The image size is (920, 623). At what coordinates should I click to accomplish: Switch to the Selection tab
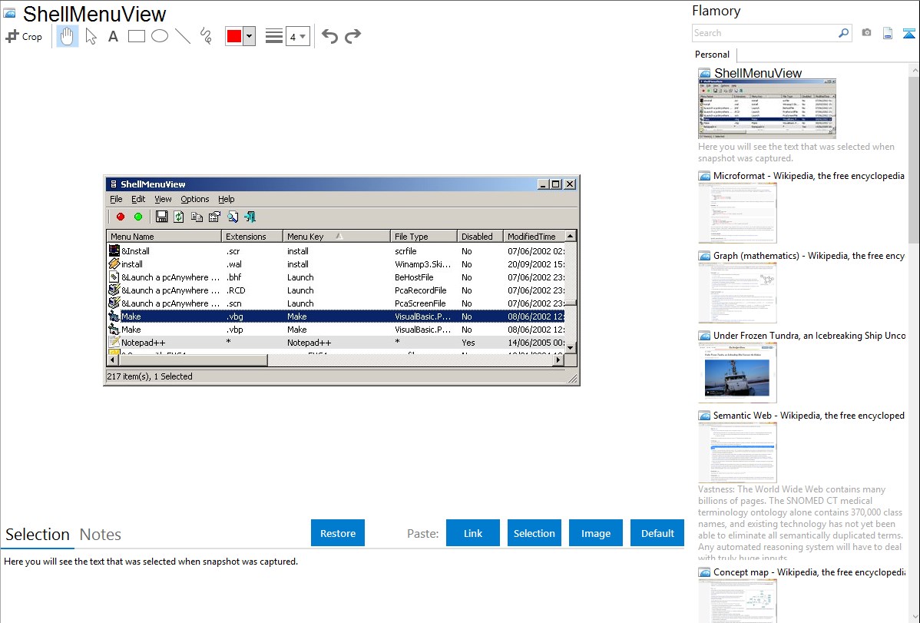[38, 535]
